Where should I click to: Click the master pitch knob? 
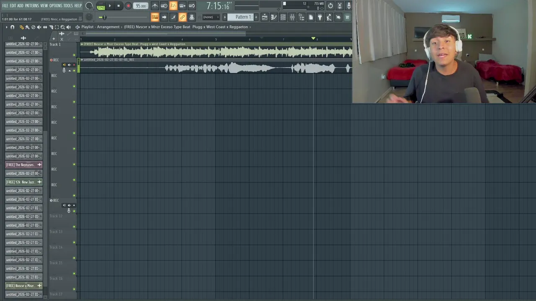click(89, 17)
